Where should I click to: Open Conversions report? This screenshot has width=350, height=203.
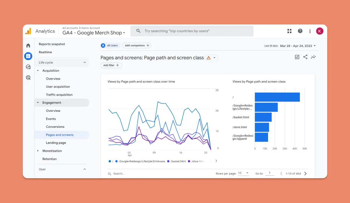55,127
